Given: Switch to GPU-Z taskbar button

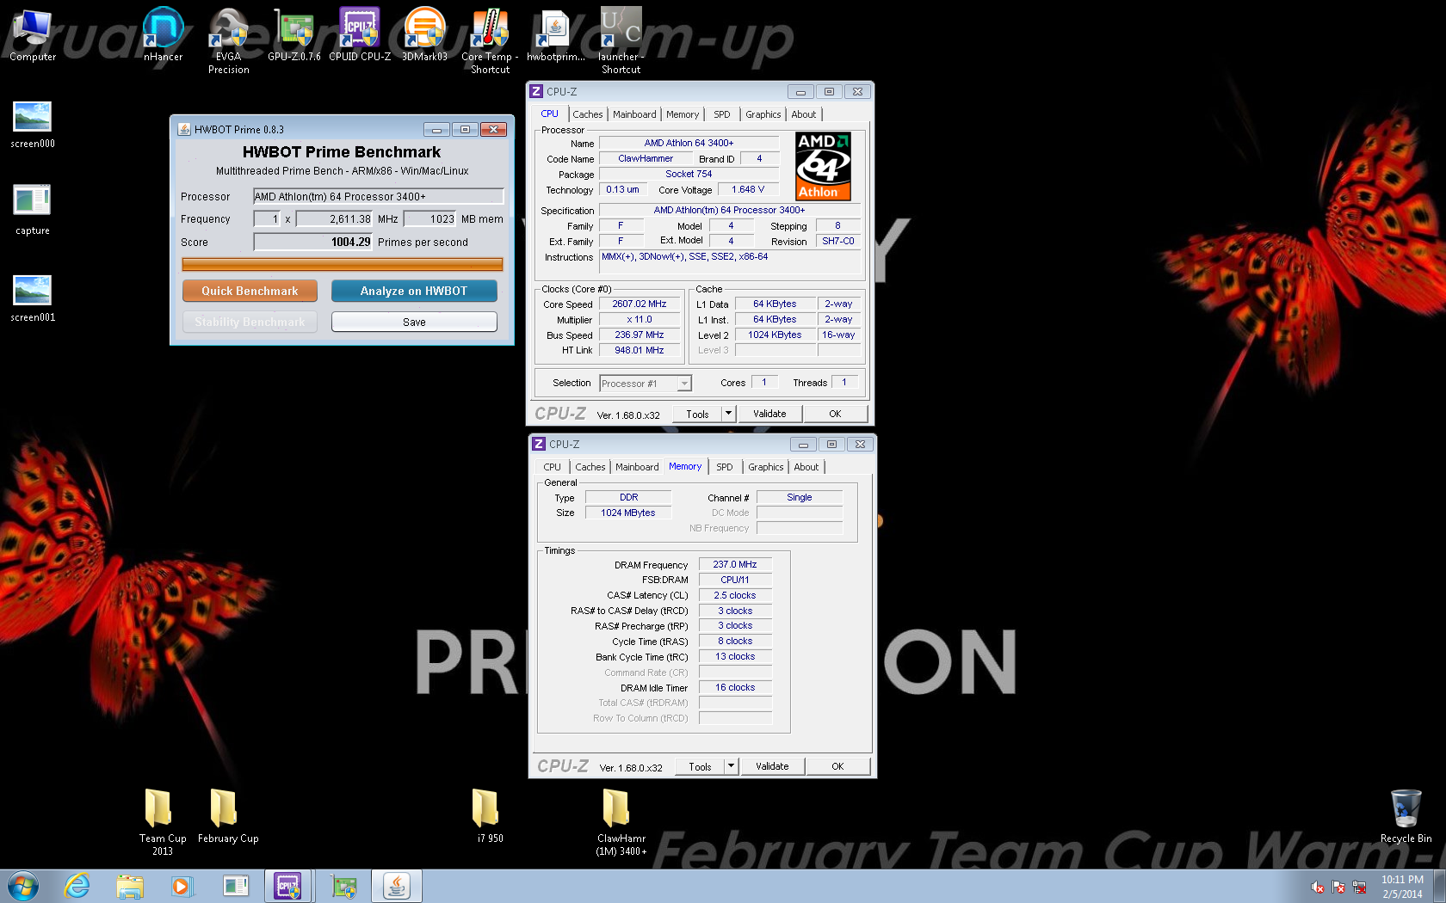Looking at the screenshot, I should (x=343, y=886).
